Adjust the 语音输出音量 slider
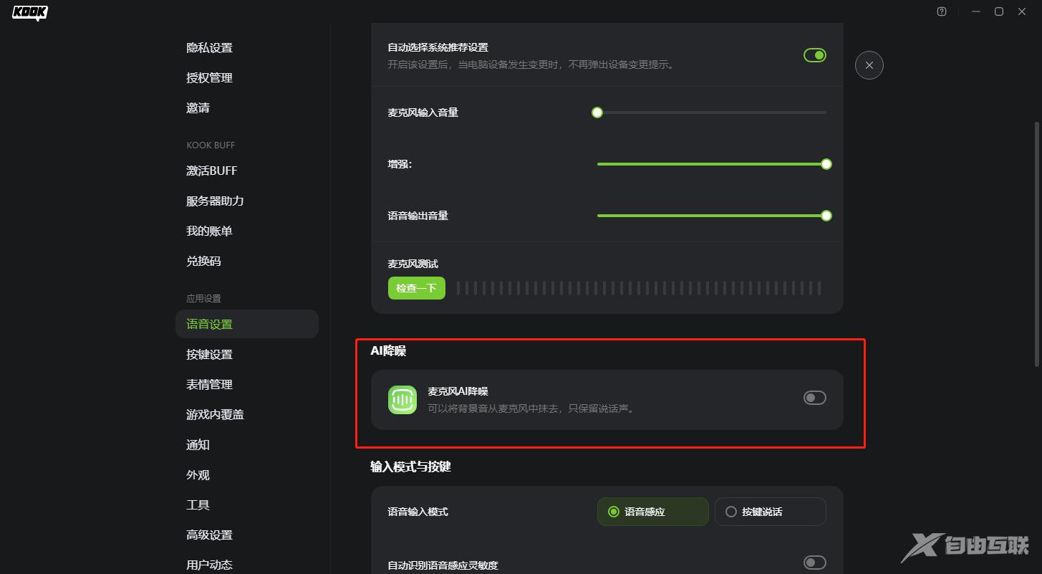The width and height of the screenshot is (1042, 574). (712, 216)
